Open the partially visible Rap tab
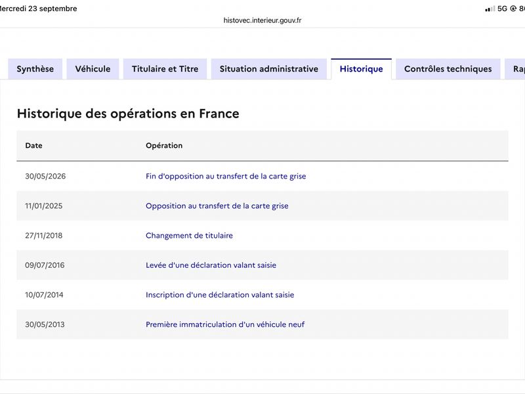 pyautogui.click(x=516, y=69)
